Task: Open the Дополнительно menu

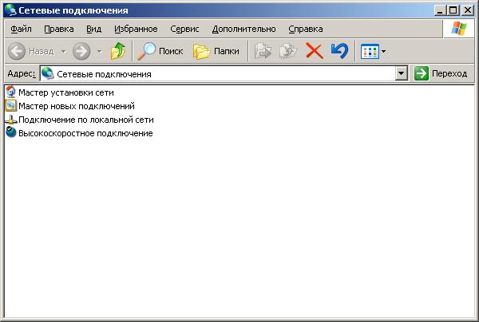Action: click(x=243, y=29)
